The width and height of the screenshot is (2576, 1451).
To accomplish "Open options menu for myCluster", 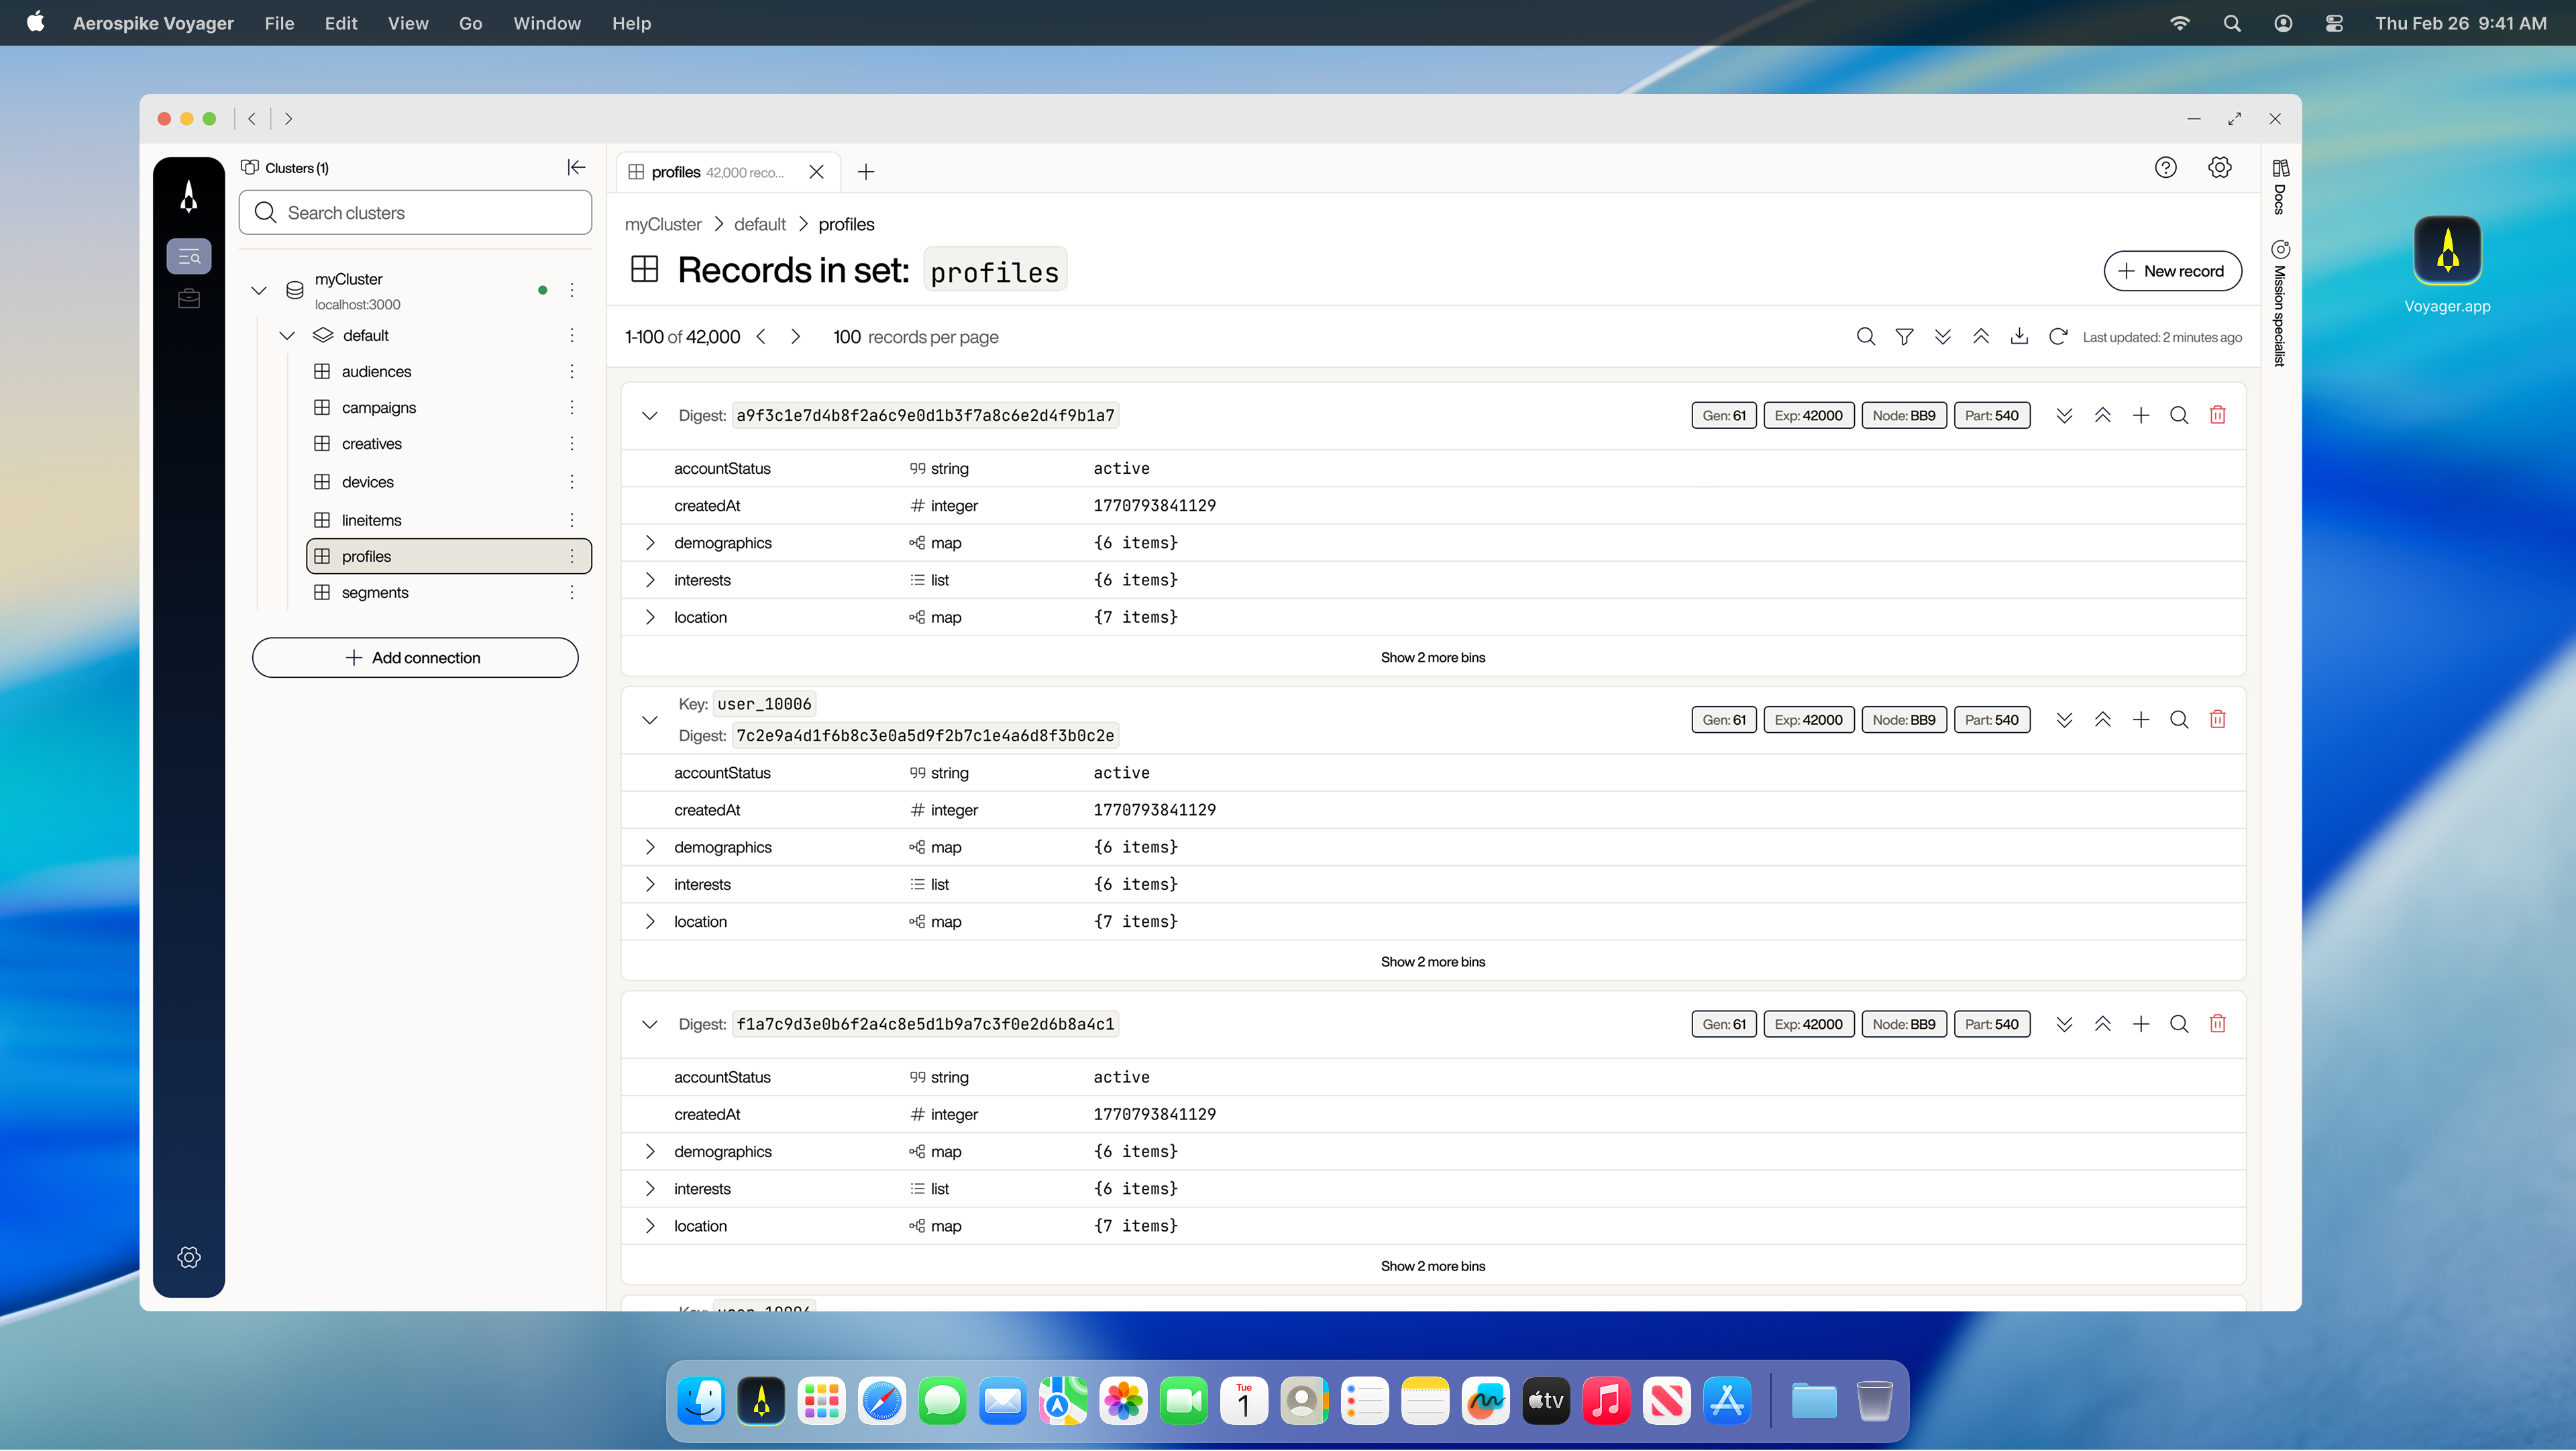I will click(572, 290).
